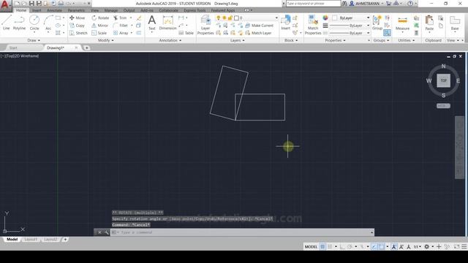
Task: Toggle snap mode in status bar
Action: pos(330,247)
